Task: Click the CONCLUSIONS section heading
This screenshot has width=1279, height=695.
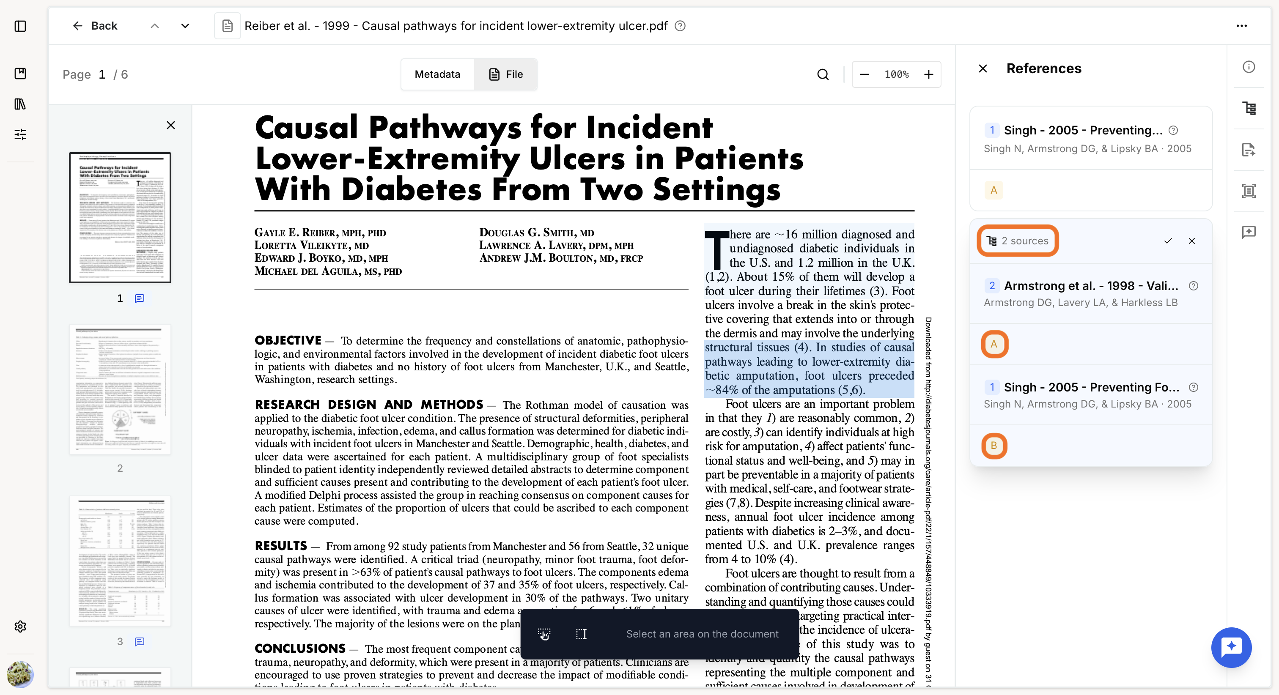Action: pyautogui.click(x=300, y=649)
